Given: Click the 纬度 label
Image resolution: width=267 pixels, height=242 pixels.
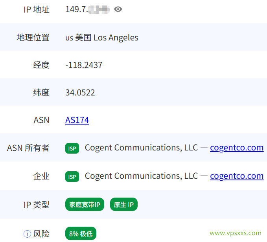Looking at the screenshot, I should (41, 93).
